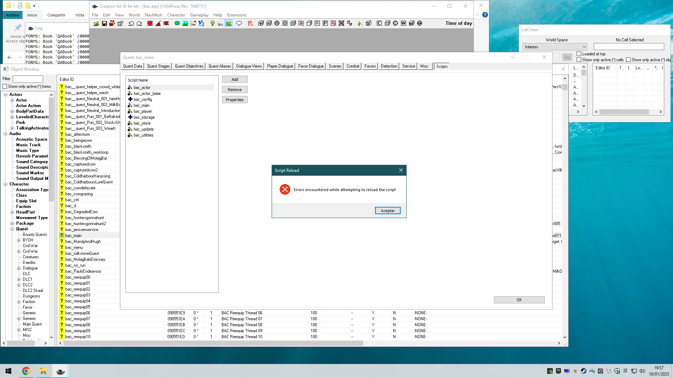Click the Cell View cell search field

click(629, 47)
